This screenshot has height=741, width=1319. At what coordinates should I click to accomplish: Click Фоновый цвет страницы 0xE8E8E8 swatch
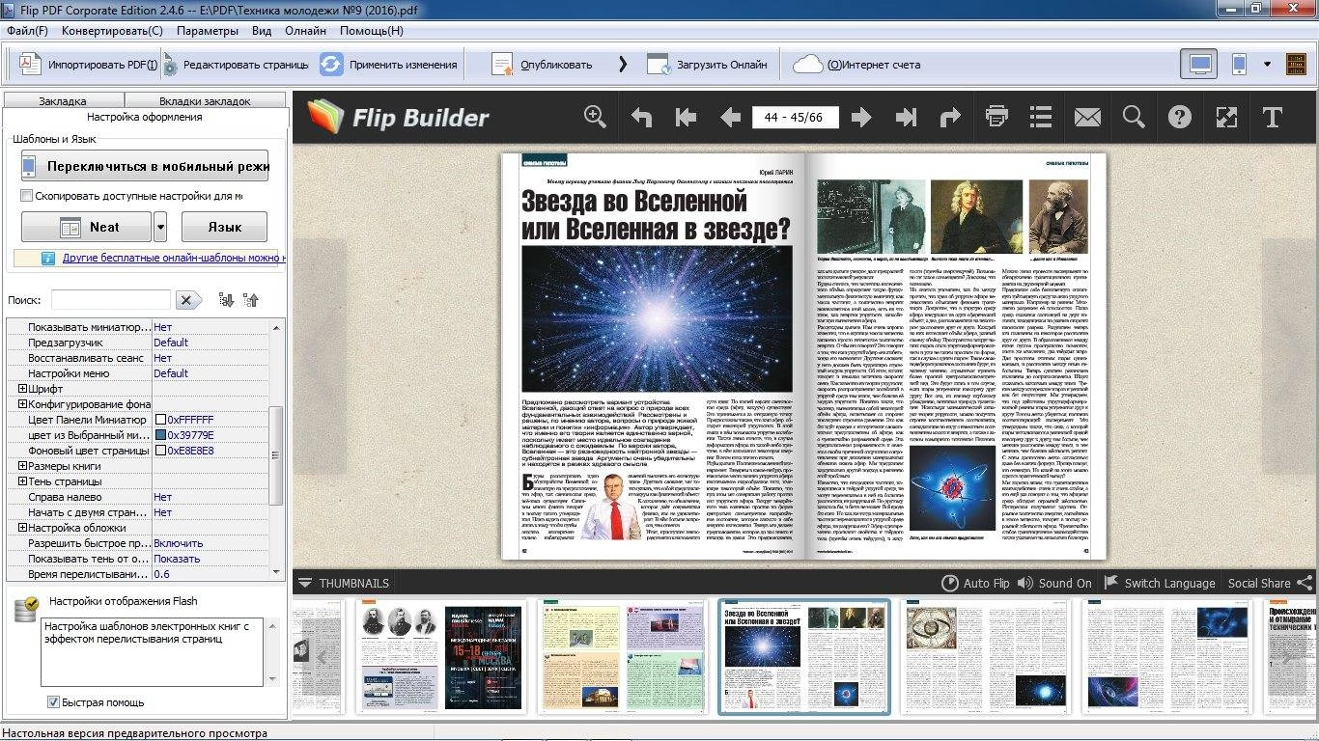pyautogui.click(x=161, y=451)
